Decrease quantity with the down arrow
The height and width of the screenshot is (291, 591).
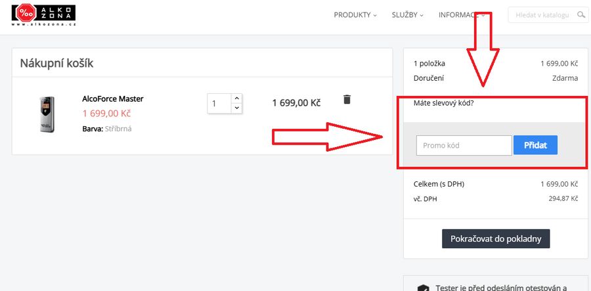point(236,108)
